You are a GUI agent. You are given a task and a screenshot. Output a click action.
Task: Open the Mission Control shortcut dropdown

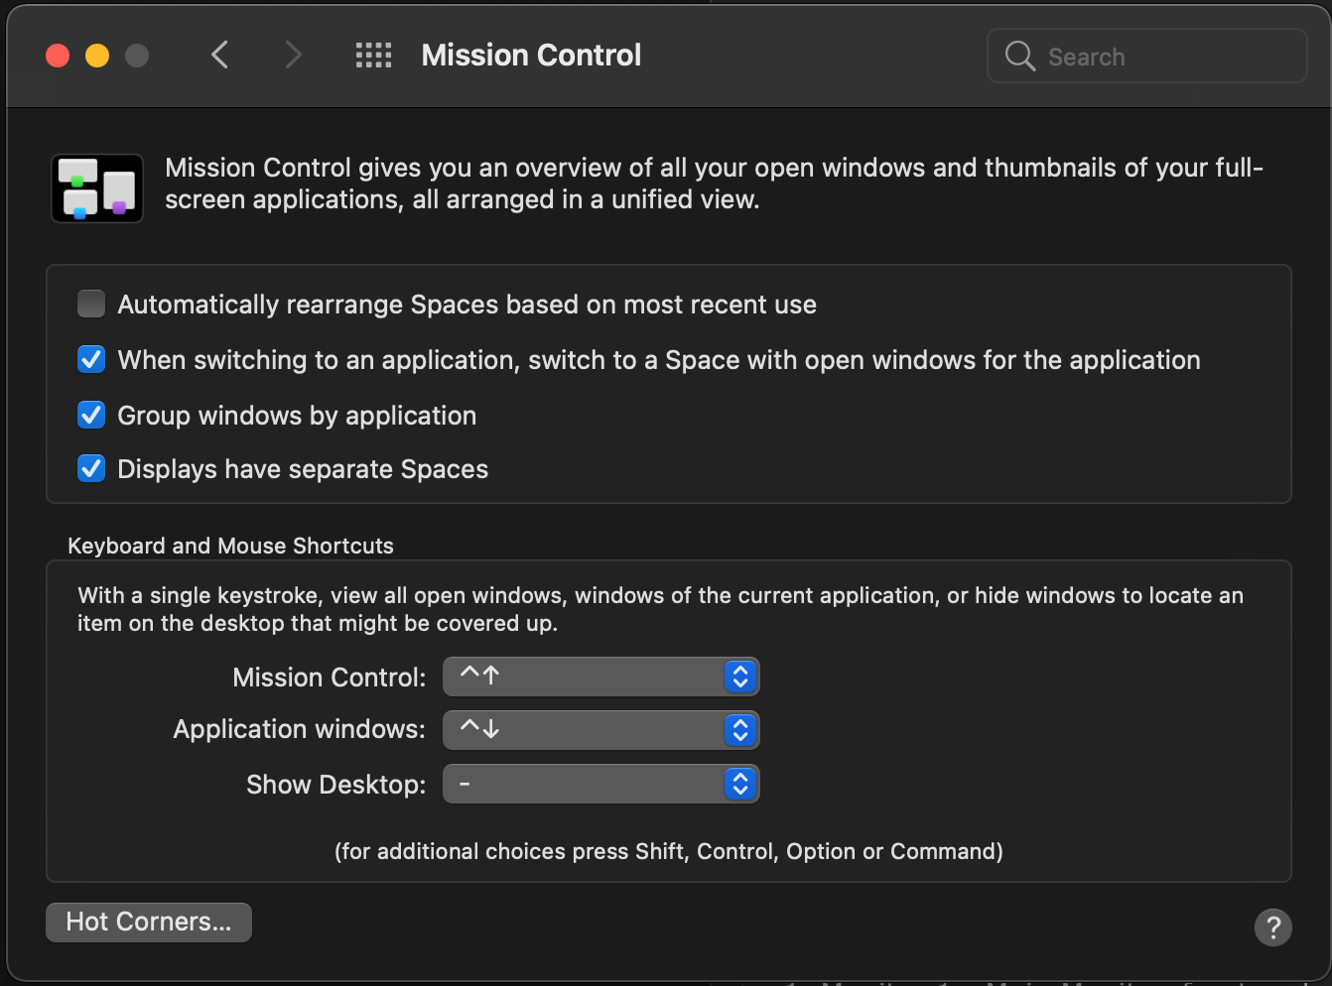coord(601,677)
